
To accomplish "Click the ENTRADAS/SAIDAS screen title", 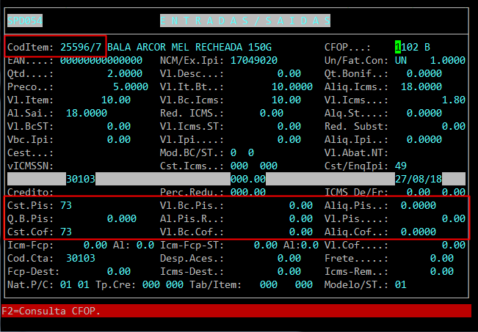I will [244, 21].
